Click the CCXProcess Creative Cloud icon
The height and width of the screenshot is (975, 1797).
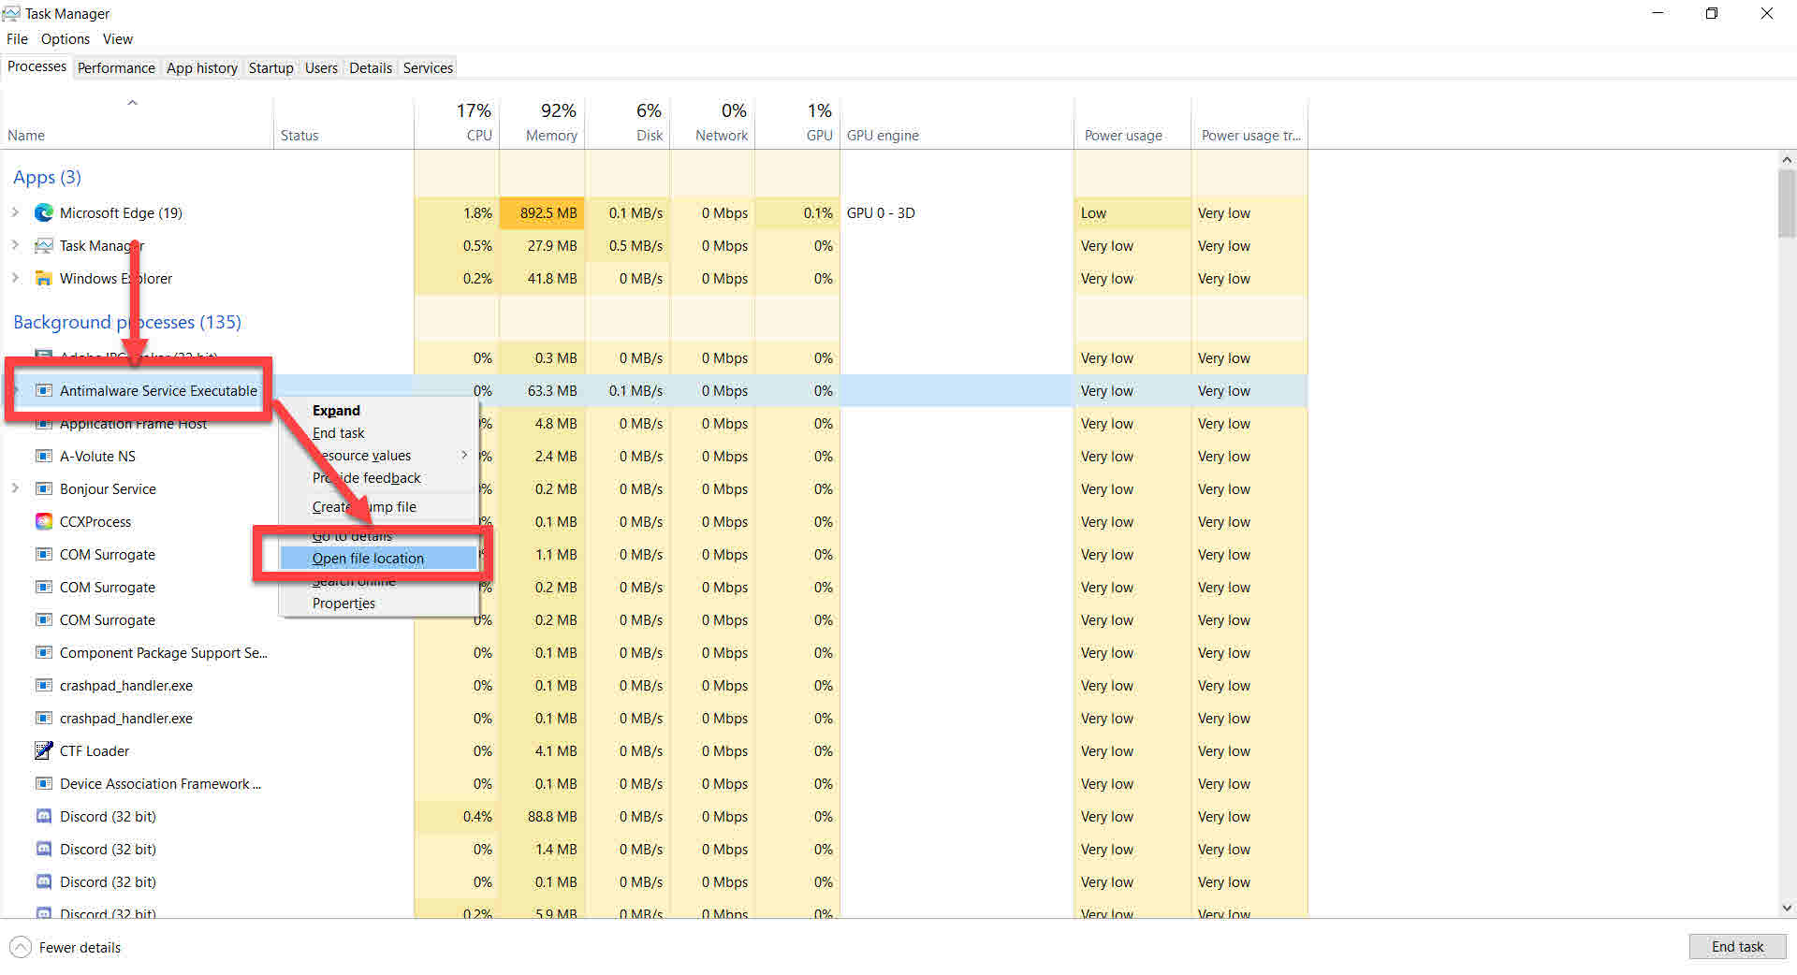click(x=43, y=522)
